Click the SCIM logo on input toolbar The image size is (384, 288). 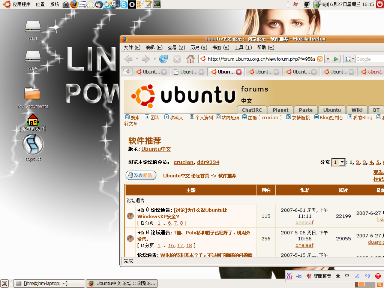tap(289, 276)
